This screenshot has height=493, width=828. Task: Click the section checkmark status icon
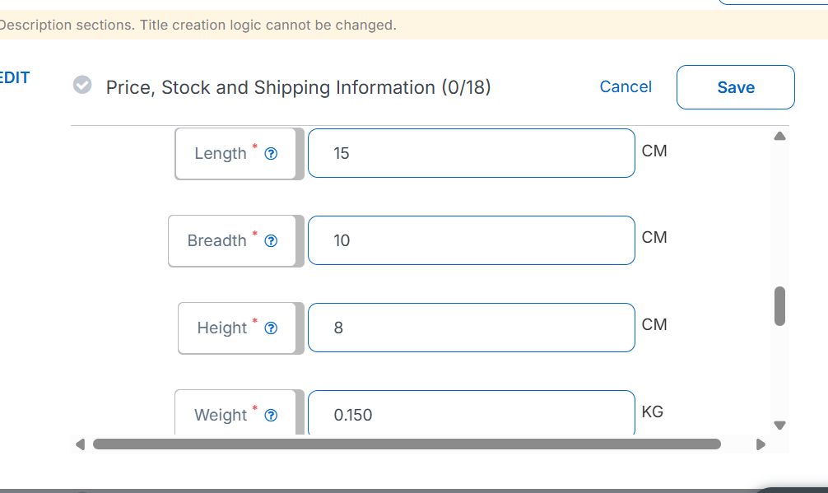pyautogui.click(x=82, y=85)
